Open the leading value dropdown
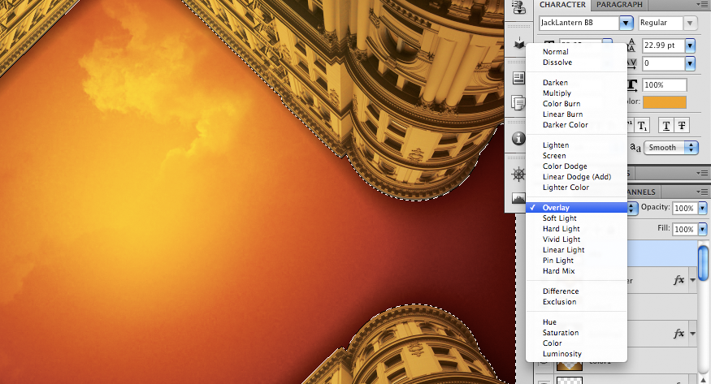The width and height of the screenshot is (711, 384). click(x=690, y=45)
